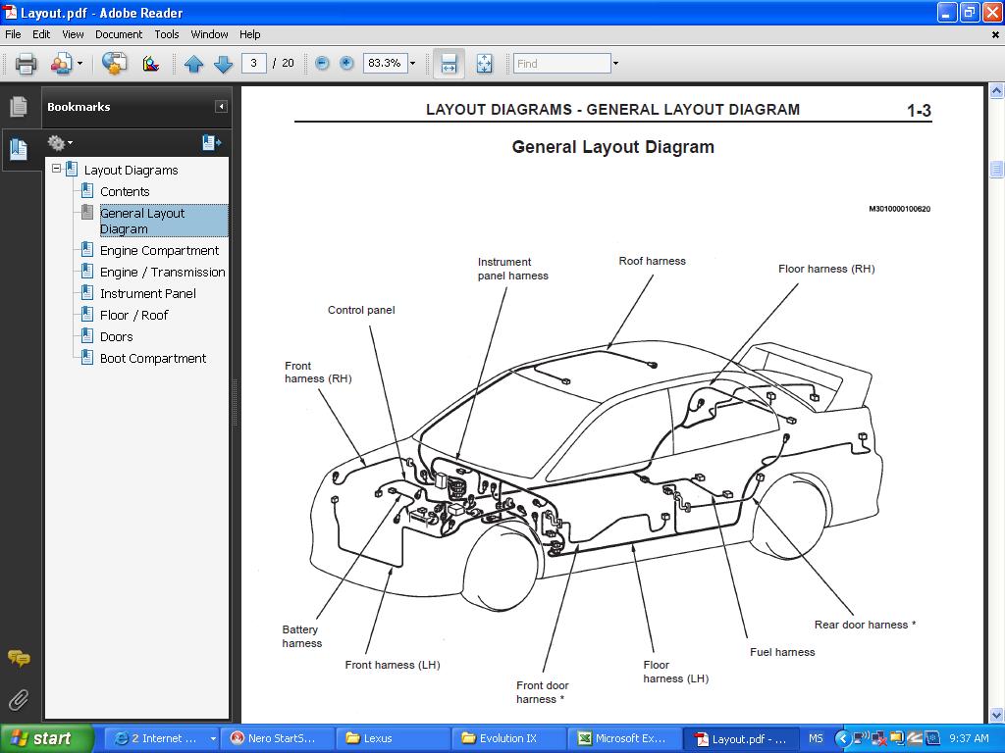
Task: Open the zoom percentage dropdown
Action: pos(412,64)
